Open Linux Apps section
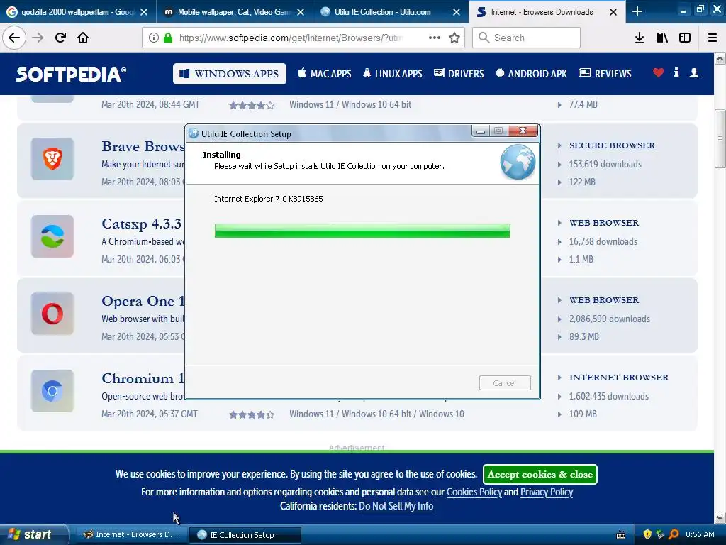Image resolution: width=726 pixels, height=545 pixels. click(393, 74)
